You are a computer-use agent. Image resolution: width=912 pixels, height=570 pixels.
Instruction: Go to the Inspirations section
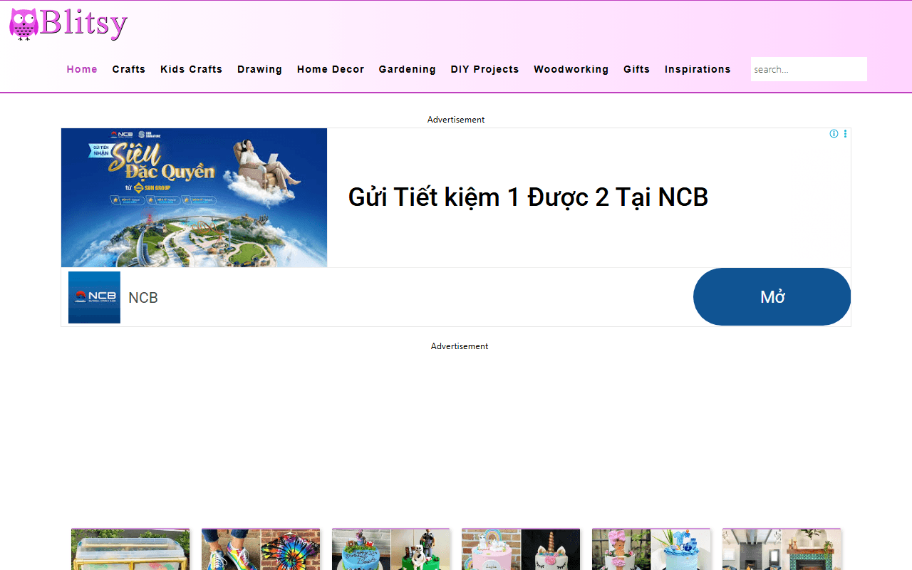tap(698, 69)
